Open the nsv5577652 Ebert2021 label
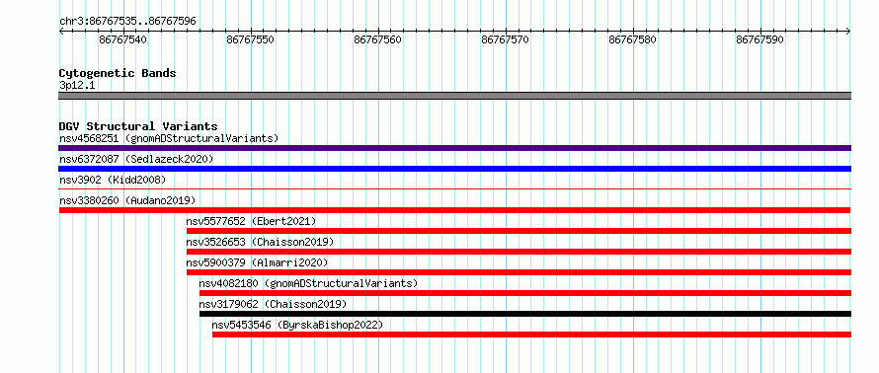The image size is (879, 373). (251, 221)
